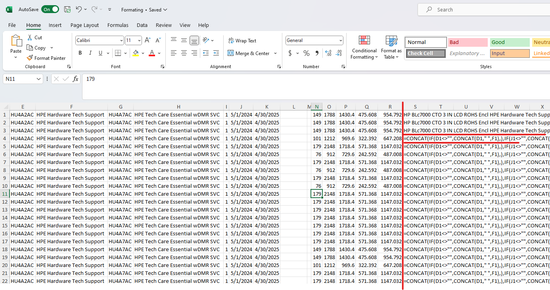
Task: Open the Review ribbon tab
Action: [x=163, y=25]
